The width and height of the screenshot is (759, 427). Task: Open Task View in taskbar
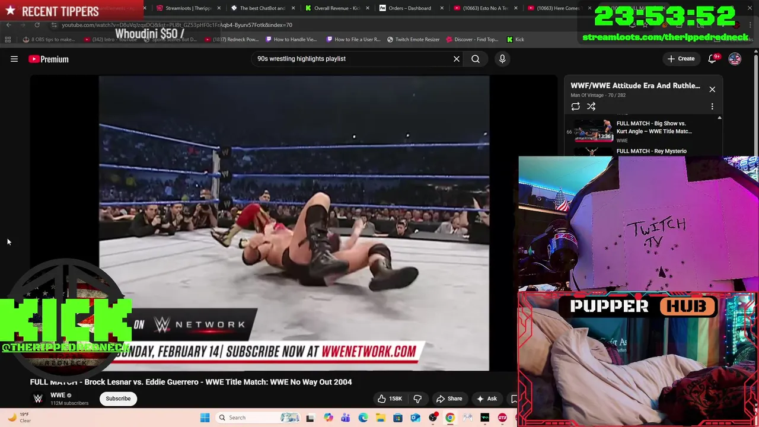[310, 418]
